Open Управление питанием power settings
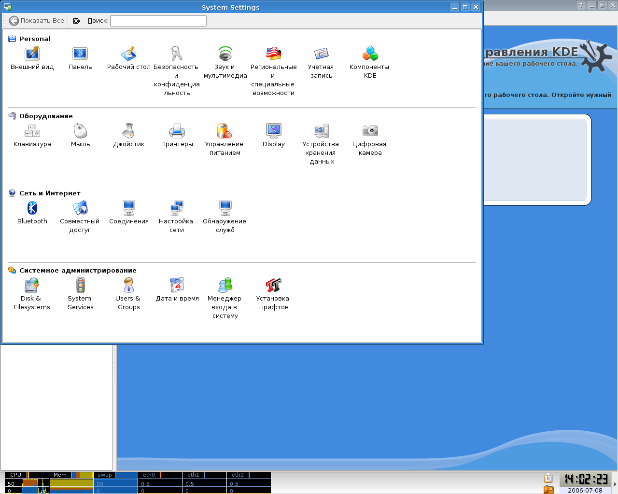618x494 pixels. coord(225,140)
